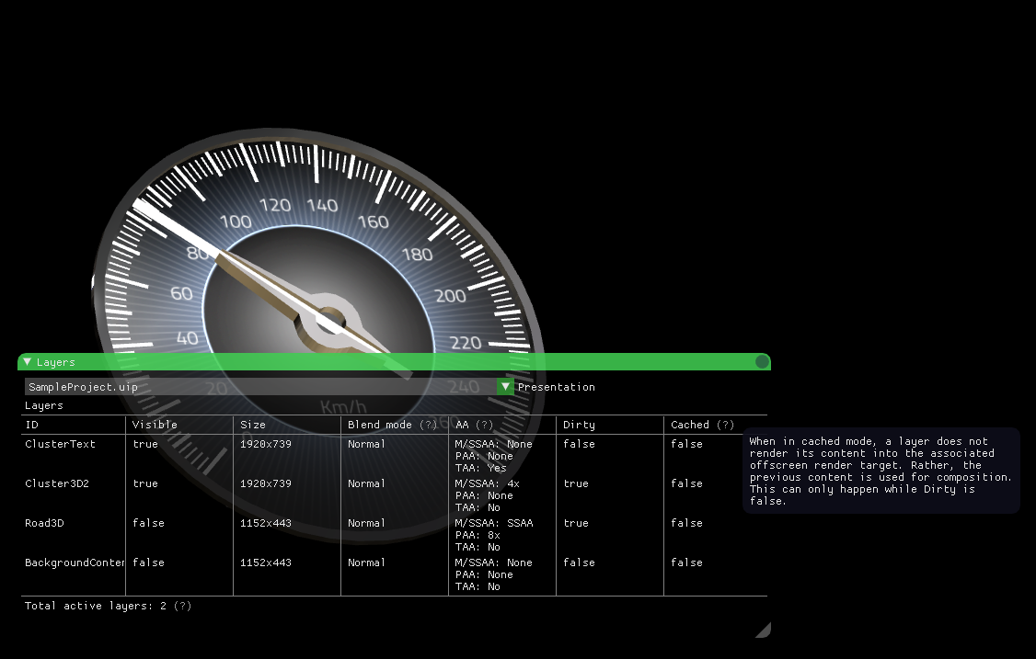This screenshot has width=1036, height=659.
Task: Select the BackgroundContent layer ID
Action: (74, 562)
